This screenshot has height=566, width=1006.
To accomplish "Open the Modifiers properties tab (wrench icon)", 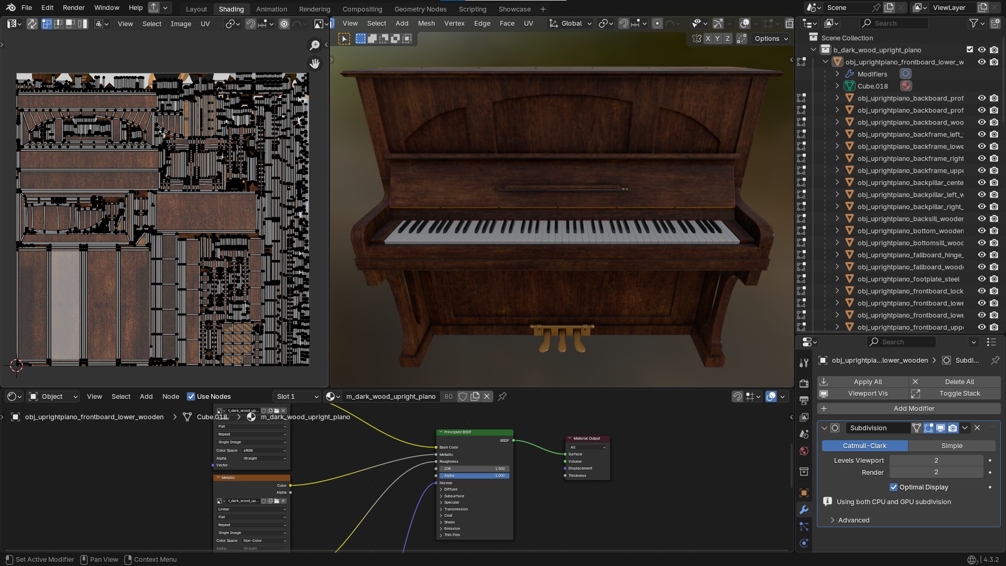I will tap(804, 509).
